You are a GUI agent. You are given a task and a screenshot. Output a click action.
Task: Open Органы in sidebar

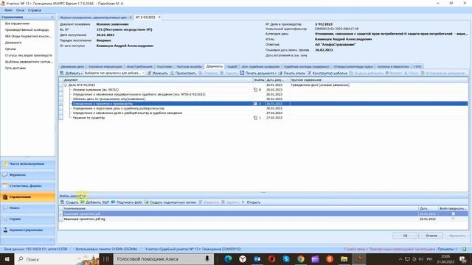(10, 49)
